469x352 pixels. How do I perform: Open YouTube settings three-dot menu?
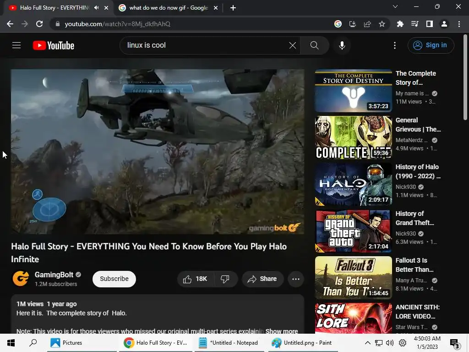point(394,45)
